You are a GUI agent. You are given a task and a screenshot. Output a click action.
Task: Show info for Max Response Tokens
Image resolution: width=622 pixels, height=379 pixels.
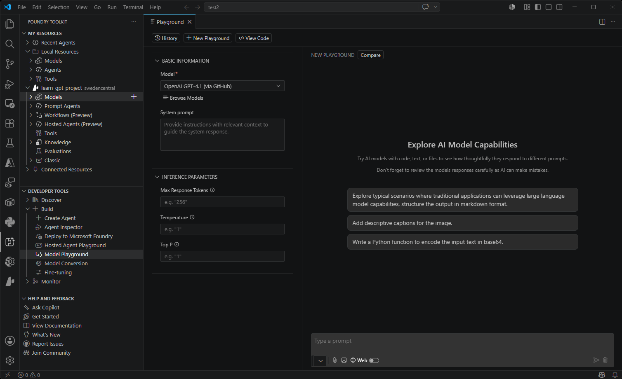tap(212, 190)
